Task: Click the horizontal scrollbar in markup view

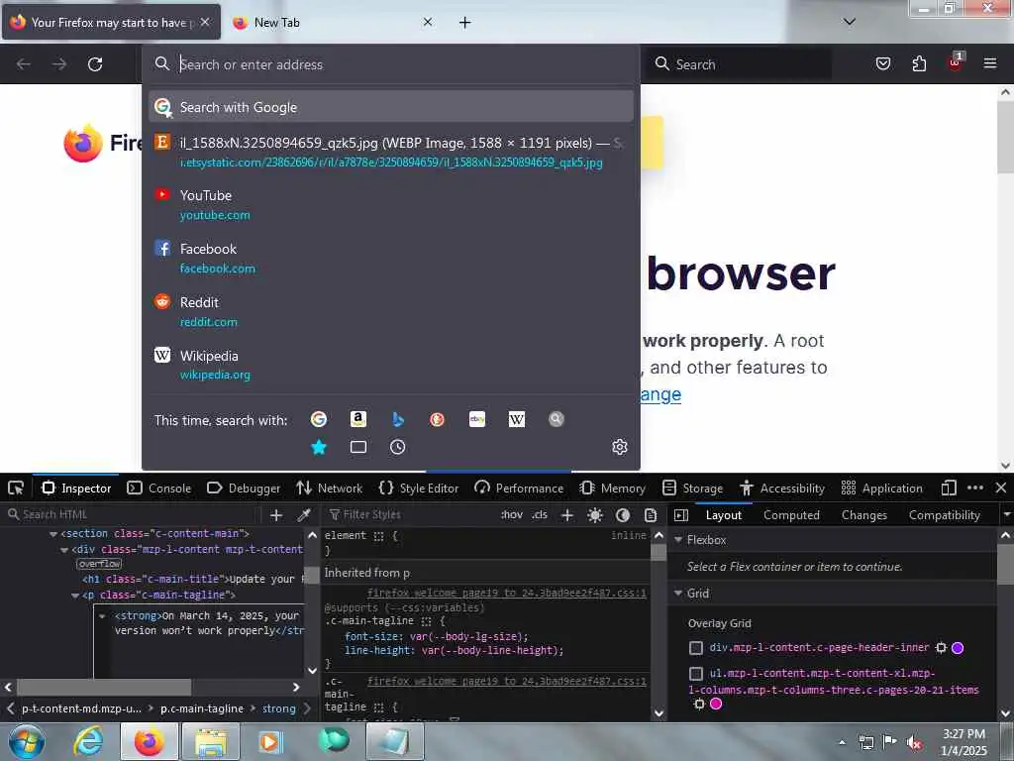Action: (x=103, y=687)
